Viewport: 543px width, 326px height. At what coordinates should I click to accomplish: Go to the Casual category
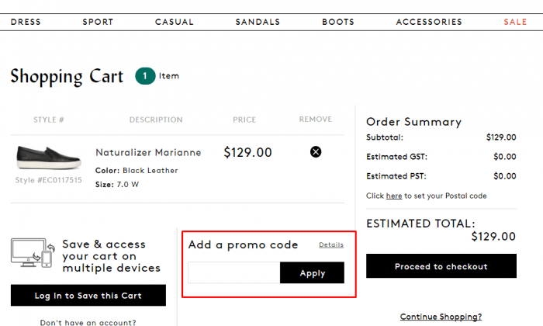click(175, 22)
